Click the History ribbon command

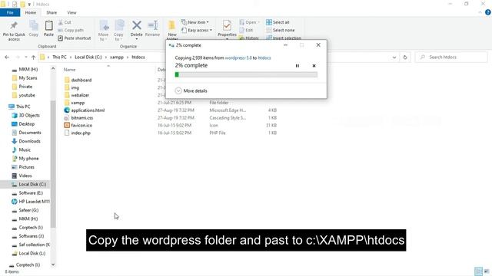click(249, 38)
